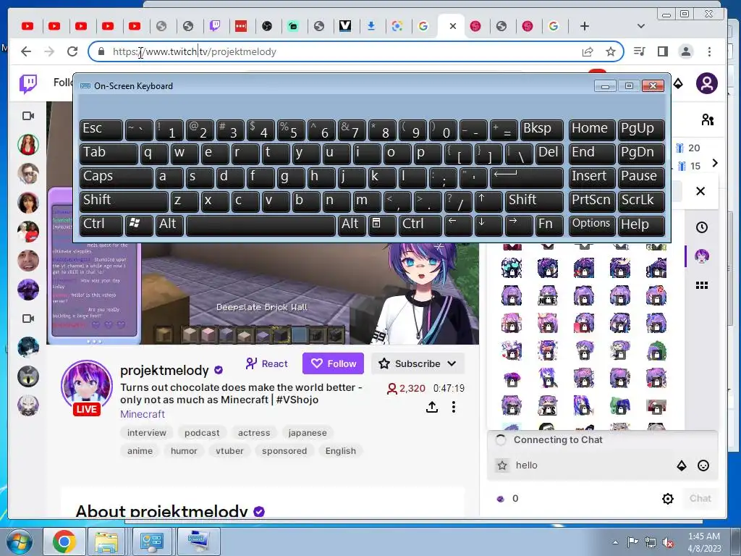Viewport: 741px width, 556px height.
Task: Click the chat input field with hello
Action: point(593,466)
